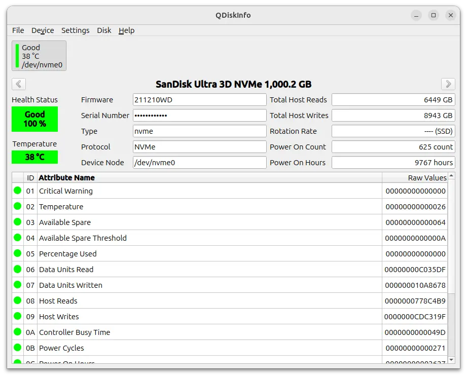Select the Temperature attribute name in table
Screen dimensions: 467x377
coord(61,207)
